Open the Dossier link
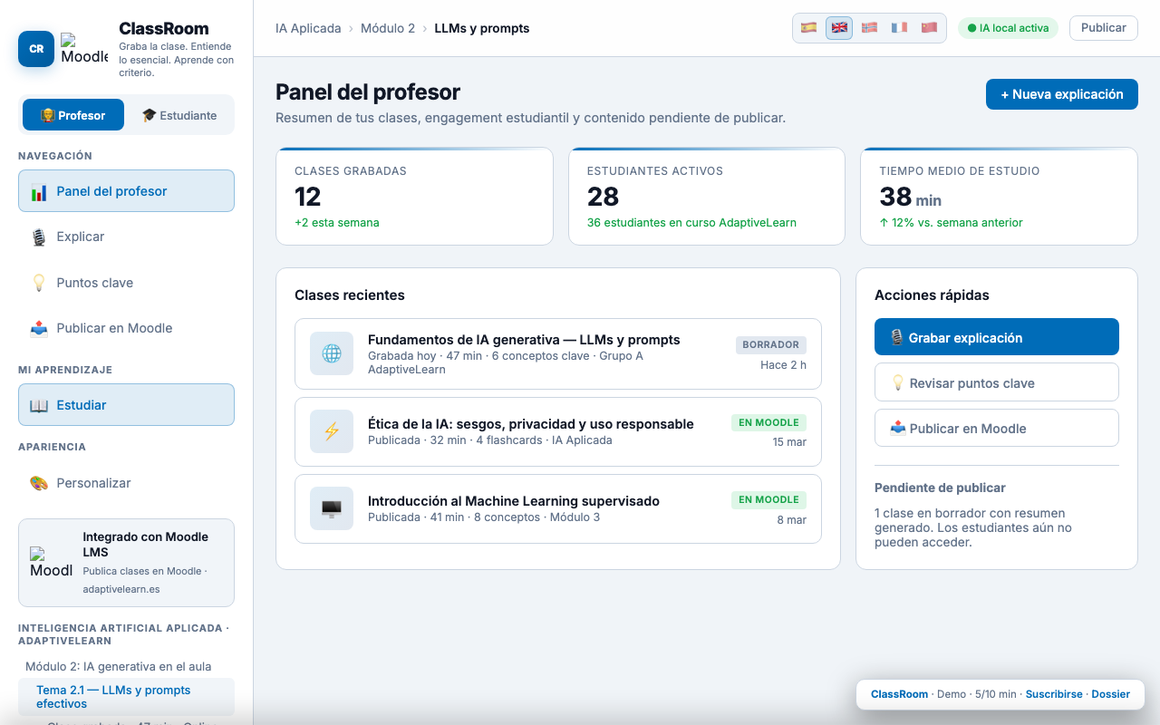 point(1110,694)
